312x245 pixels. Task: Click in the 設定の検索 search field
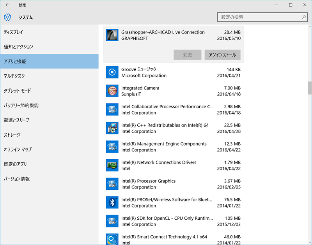tap(259, 18)
